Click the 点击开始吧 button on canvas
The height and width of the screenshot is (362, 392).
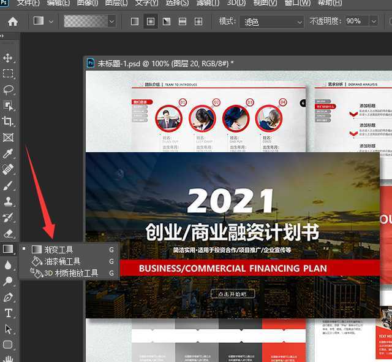pos(233,294)
